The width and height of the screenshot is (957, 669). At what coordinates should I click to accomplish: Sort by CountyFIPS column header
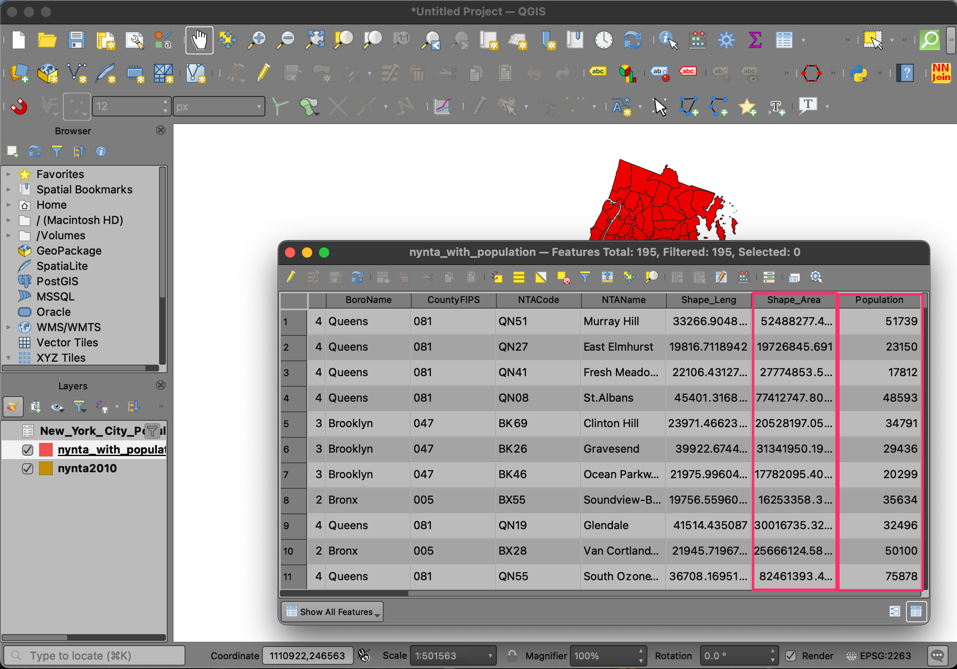tap(453, 300)
